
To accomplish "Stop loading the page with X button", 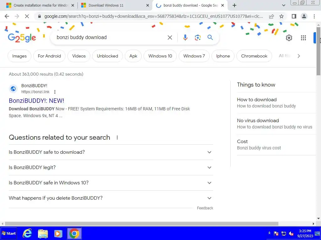I will click(x=27, y=16).
